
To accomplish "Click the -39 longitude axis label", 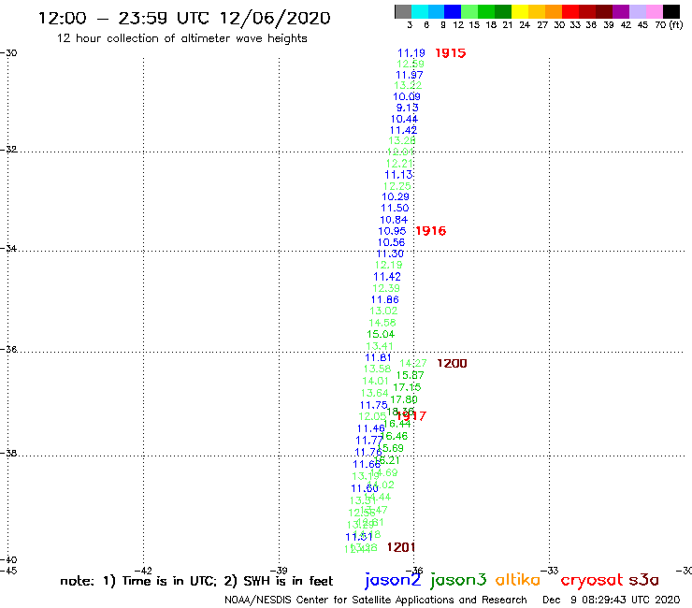I will (279, 571).
